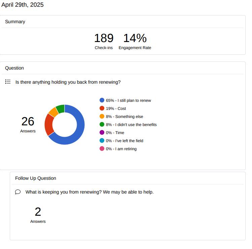Click the 14% Engagement Rate statistic

135,41
